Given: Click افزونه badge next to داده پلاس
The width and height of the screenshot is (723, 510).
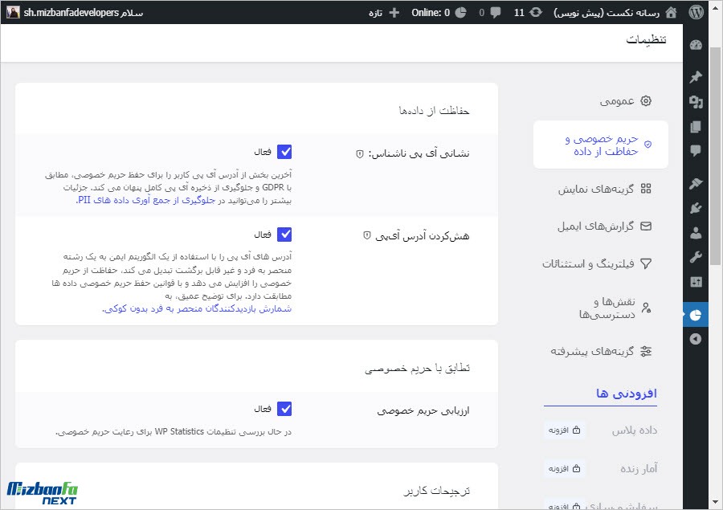Looking at the screenshot, I should [564, 430].
